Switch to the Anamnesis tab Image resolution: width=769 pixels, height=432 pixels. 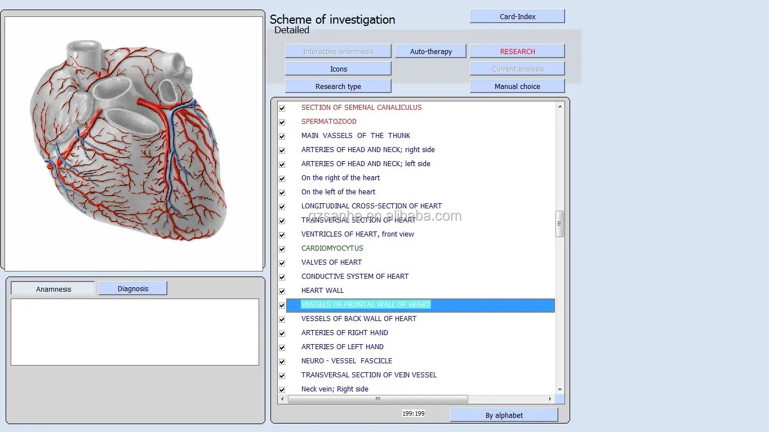54,289
